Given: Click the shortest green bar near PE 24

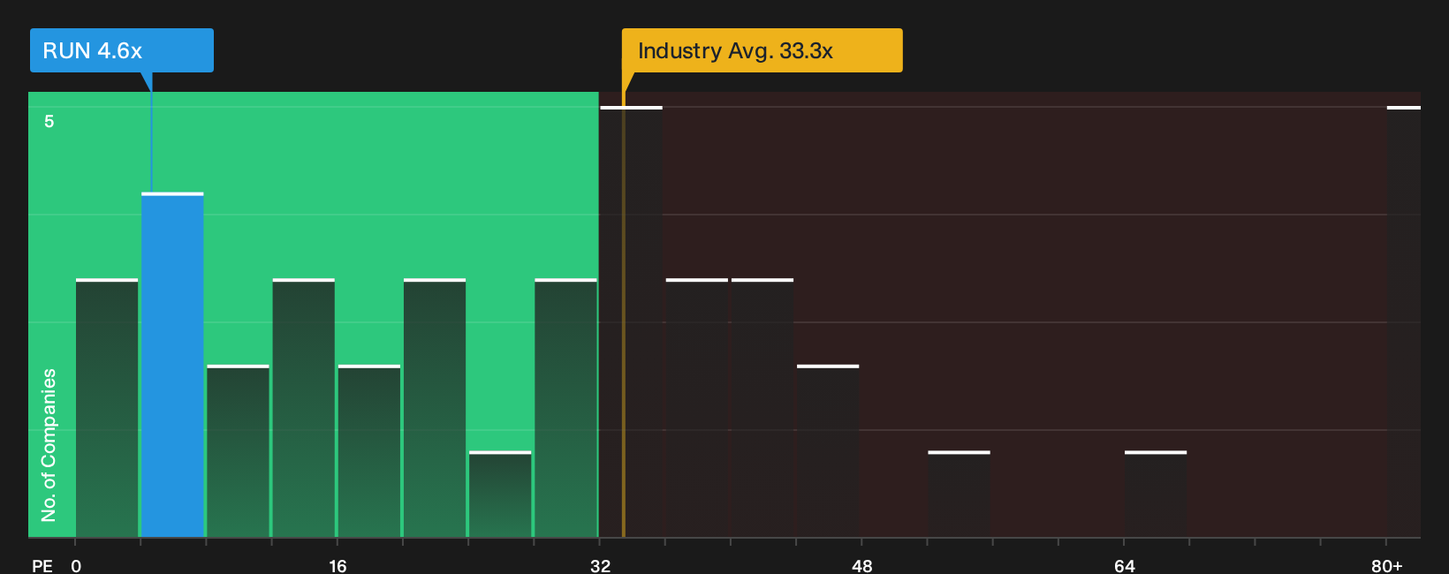Looking at the screenshot, I should pos(500,494).
